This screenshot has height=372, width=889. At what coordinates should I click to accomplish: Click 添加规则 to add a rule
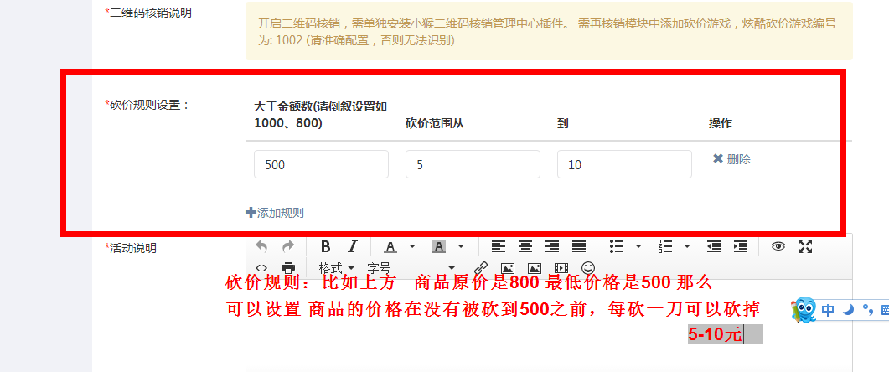(x=275, y=213)
